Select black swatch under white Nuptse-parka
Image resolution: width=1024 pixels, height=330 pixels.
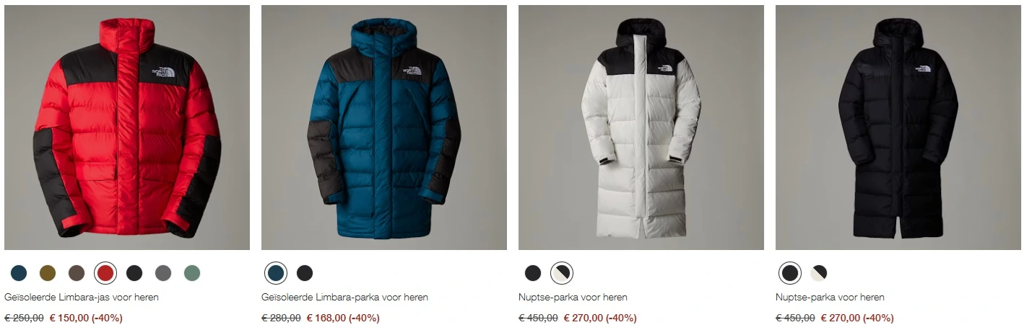point(533,273)
